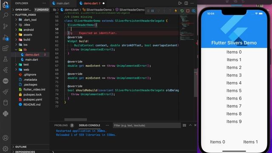Hot Restart with the green circular arrow
This screenshot has height=153, width=272.
[x=182, y=11]
